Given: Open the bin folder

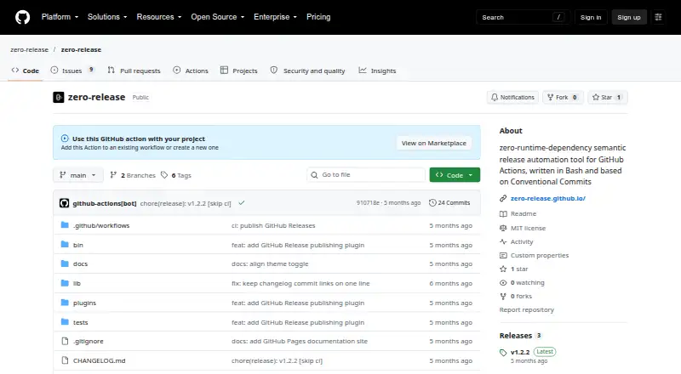Looking at the screenshot, I should coord(78,245).
